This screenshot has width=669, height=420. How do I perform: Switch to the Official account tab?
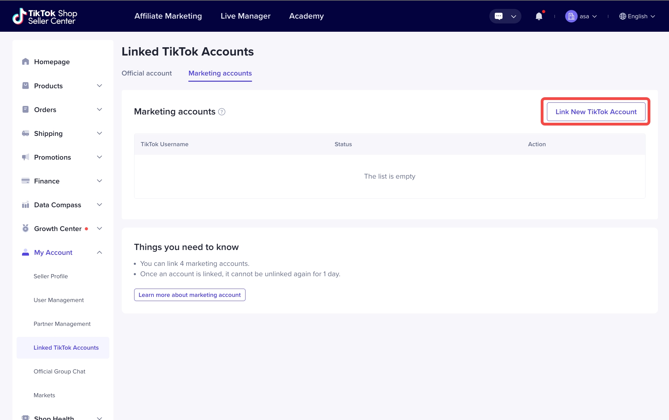147,73
